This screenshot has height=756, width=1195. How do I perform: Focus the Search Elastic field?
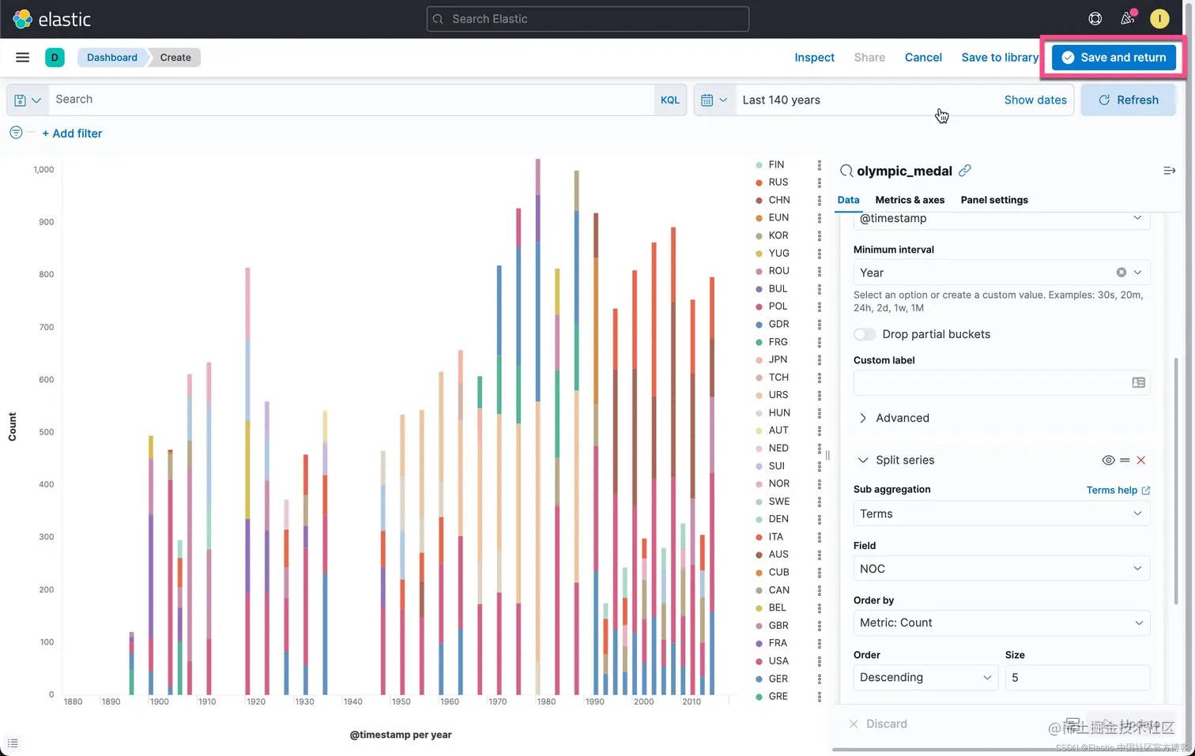[587, 19]
